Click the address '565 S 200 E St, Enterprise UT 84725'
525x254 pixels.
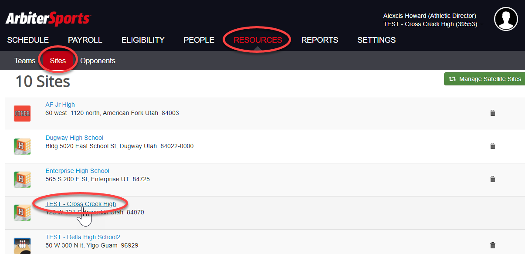click(98, 179)
